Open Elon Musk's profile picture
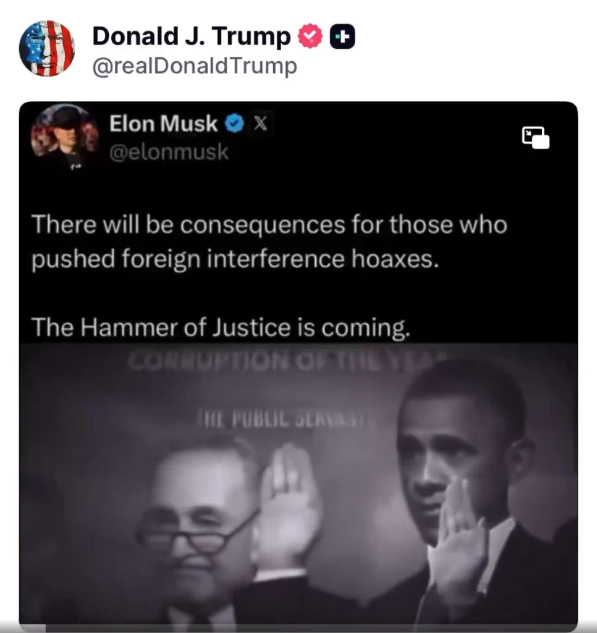The image size is (597, 633). click(65, 137)
